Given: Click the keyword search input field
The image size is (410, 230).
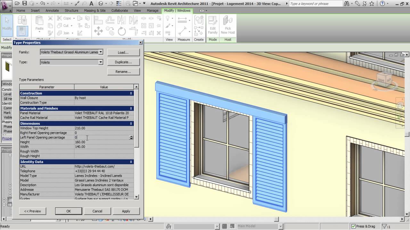Looking at the screenshot, I should tap(316, 4).
